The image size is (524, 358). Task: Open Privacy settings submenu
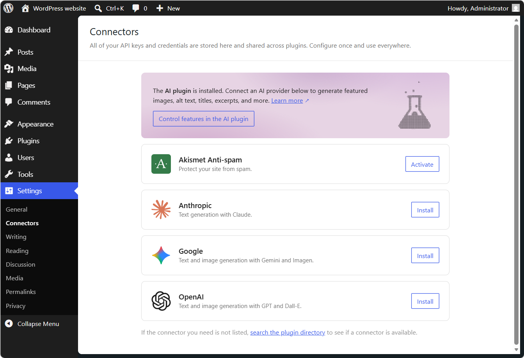[16, 306]
